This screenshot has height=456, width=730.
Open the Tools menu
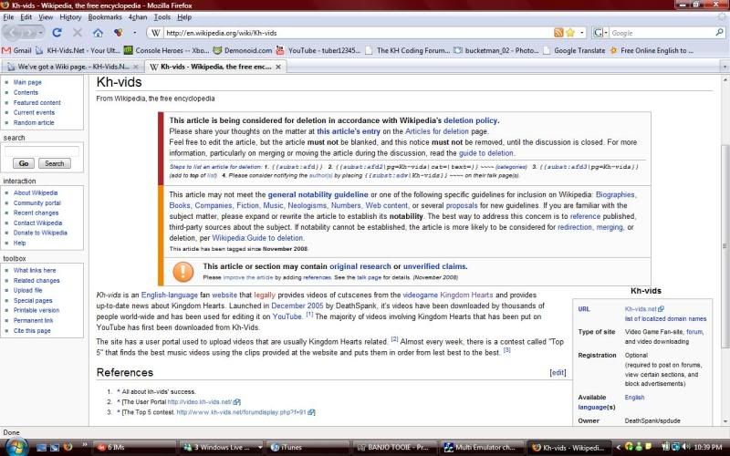(x=162, y=17)
